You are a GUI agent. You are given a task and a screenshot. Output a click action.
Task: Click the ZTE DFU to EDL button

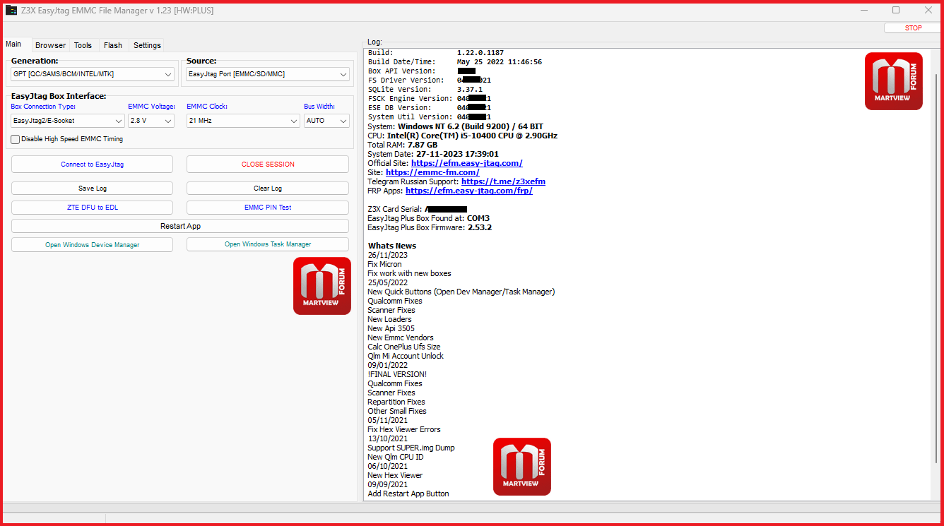coord(92,208)
